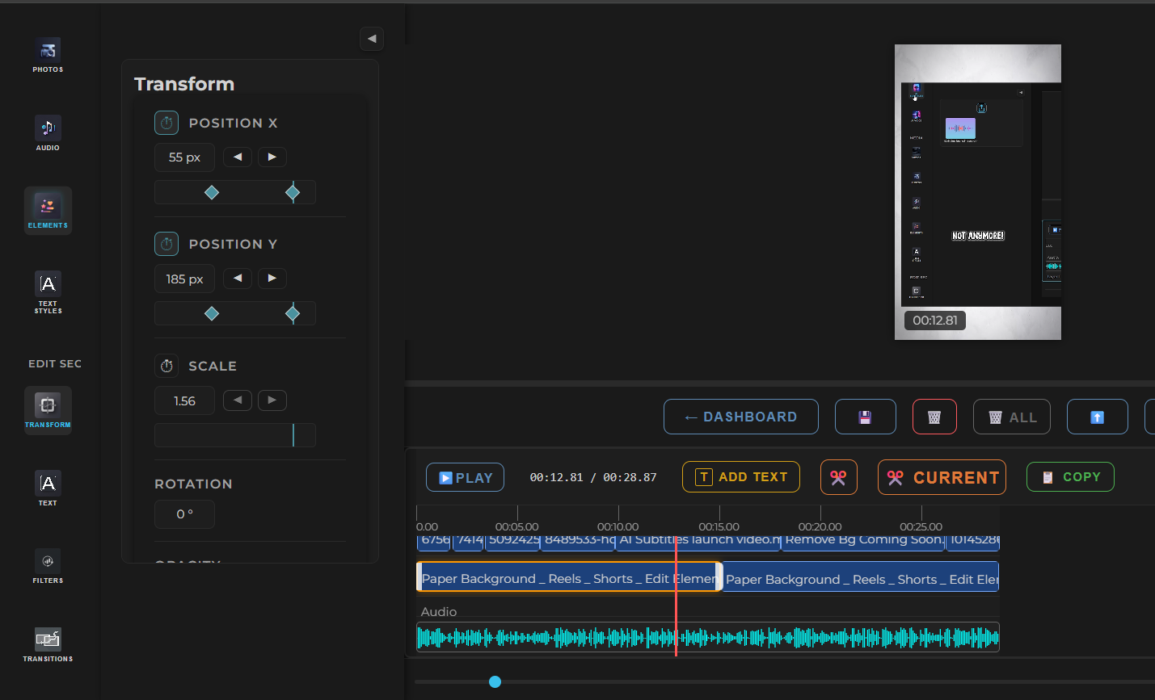Select the Transform edit section
1155x700 pixels.
(48, 410)
